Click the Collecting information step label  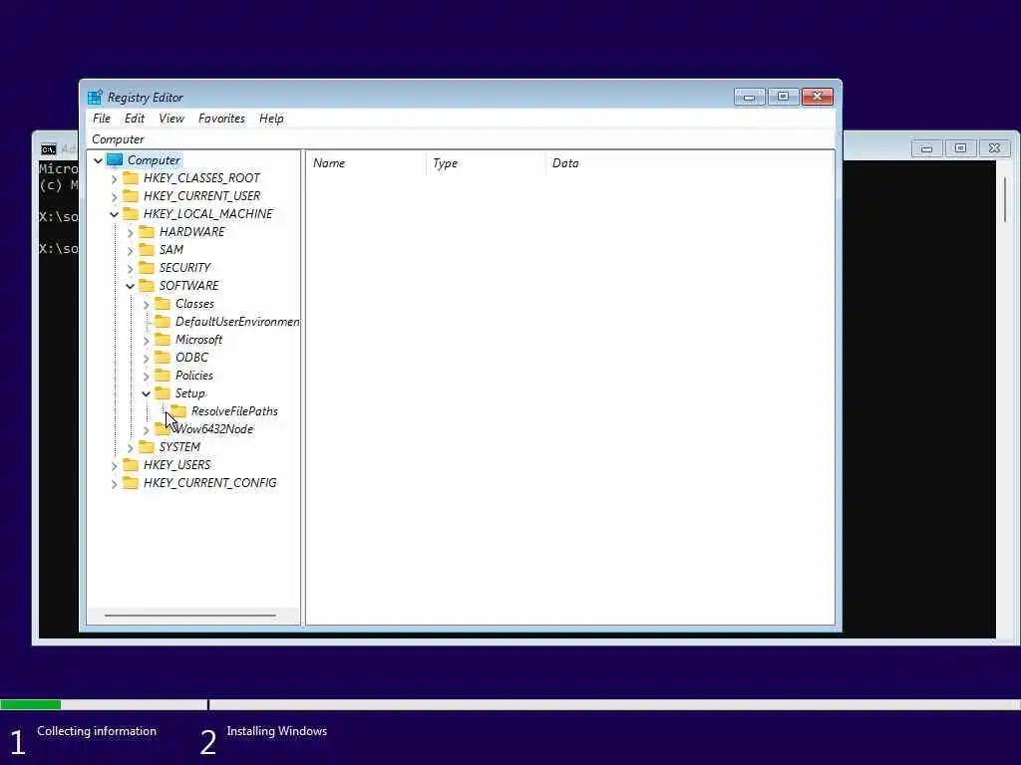click(x=97, y=731)
